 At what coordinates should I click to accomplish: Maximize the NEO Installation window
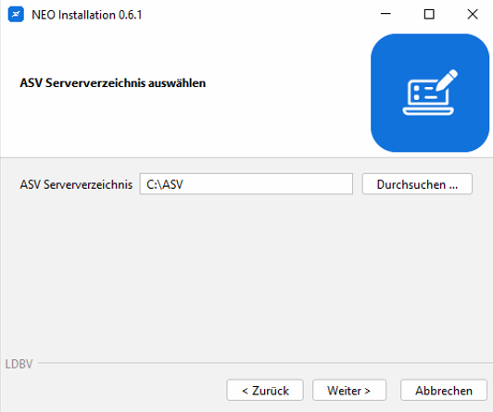(429, 14)
